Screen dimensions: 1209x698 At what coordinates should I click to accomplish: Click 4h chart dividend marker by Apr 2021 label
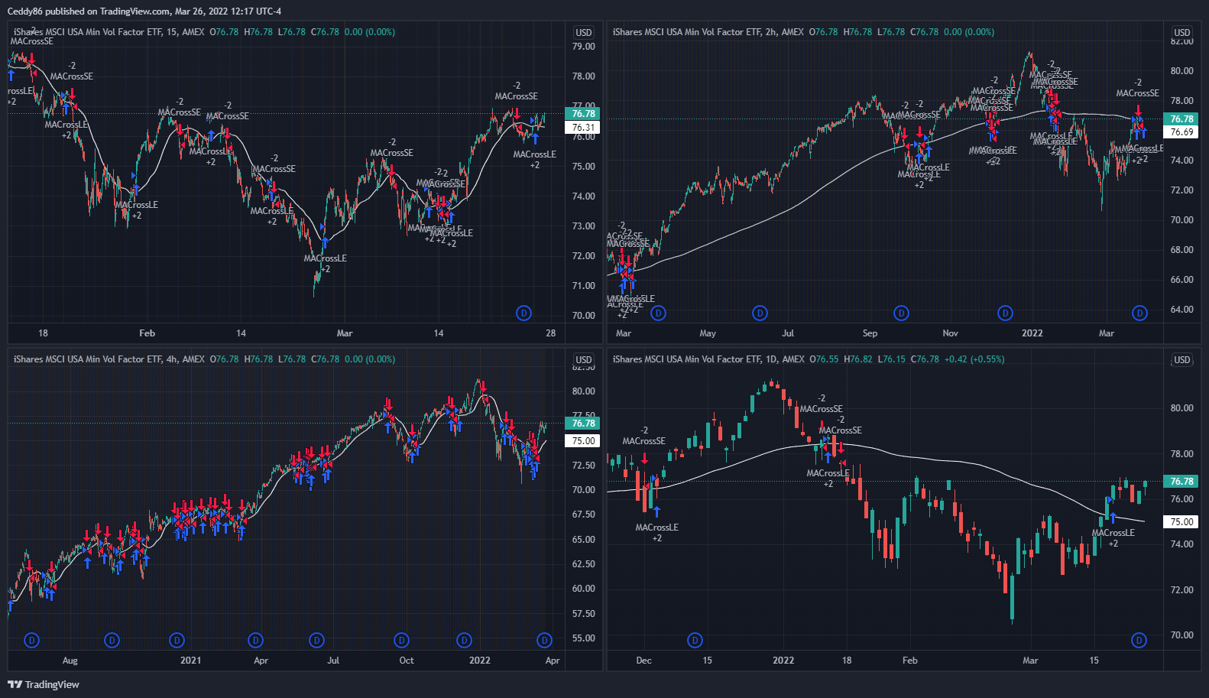click(256, 640)
